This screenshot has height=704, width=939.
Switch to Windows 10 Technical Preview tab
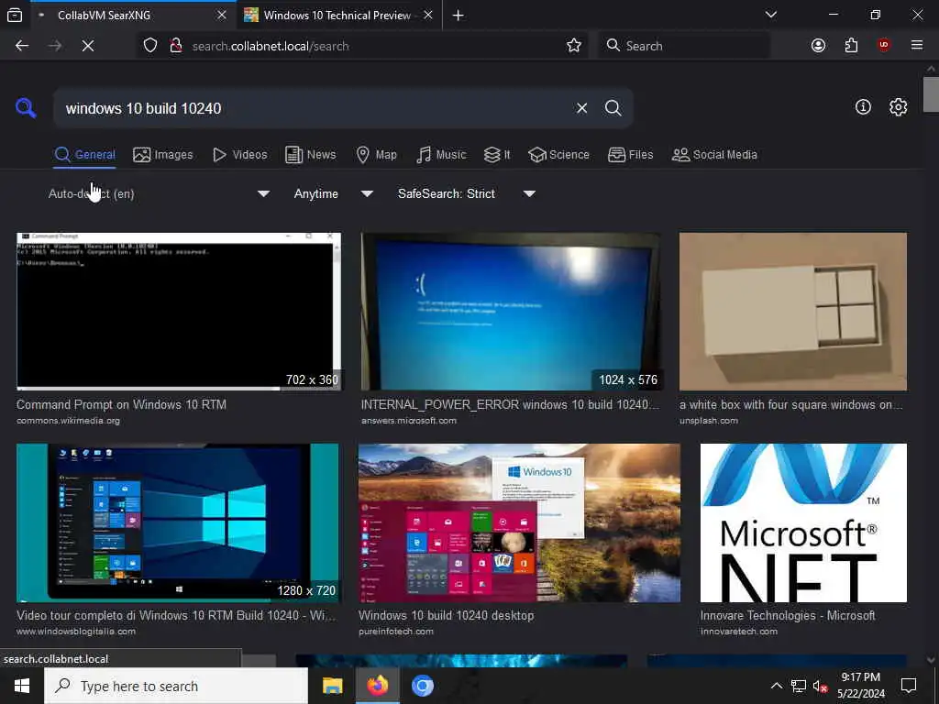[338, 15]
